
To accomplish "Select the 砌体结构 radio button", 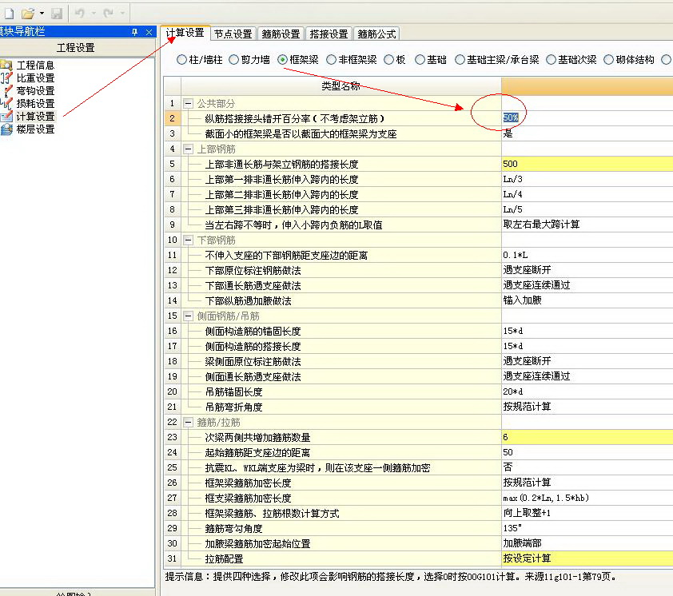I will pos(608,60).
